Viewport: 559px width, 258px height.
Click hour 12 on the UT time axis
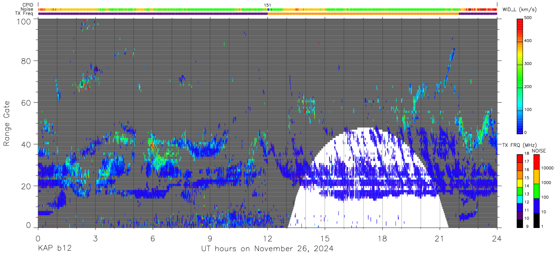(268, 238)
